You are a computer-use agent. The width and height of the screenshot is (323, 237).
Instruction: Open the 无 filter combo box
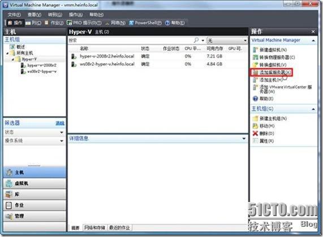coord(227,40)
